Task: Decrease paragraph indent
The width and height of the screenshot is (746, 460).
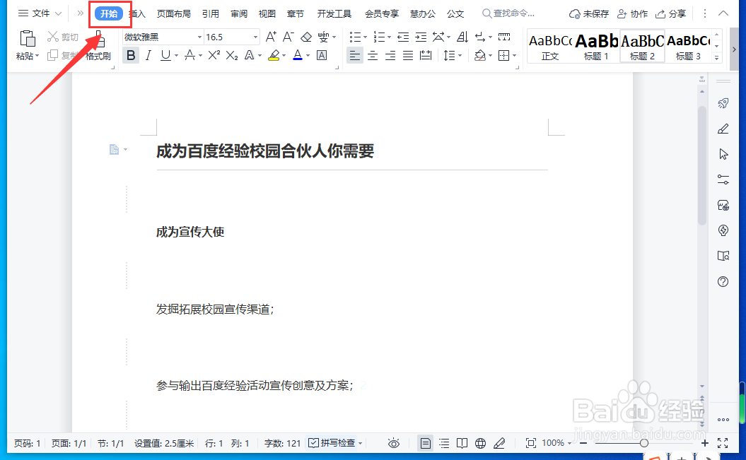Action: click(403, 37)
